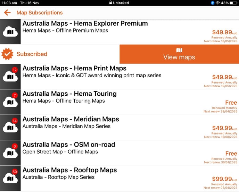Image resolution: width=239 pixels, height=192 pixels.
Task: Tap the Subscribed status label
Action: point(32,54)
